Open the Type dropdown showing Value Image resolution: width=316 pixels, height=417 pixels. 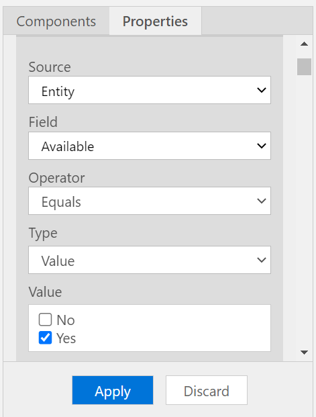150,260
